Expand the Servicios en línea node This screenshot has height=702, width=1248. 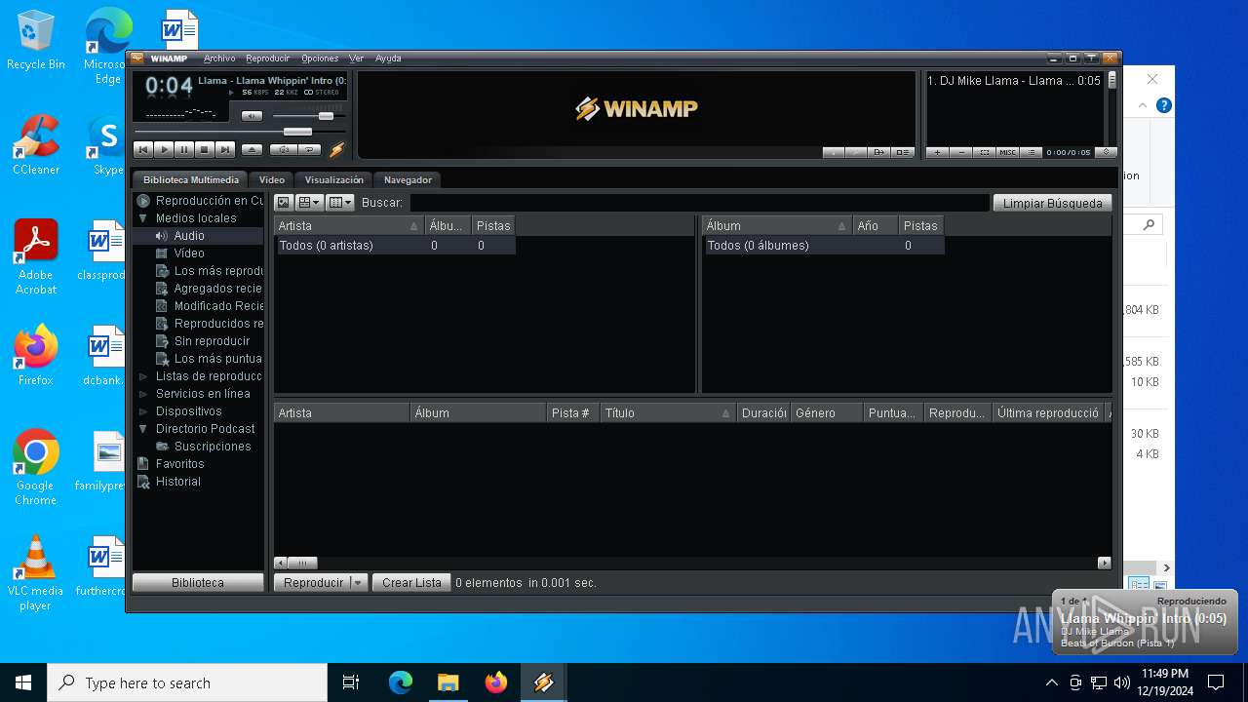click(143, 394)
